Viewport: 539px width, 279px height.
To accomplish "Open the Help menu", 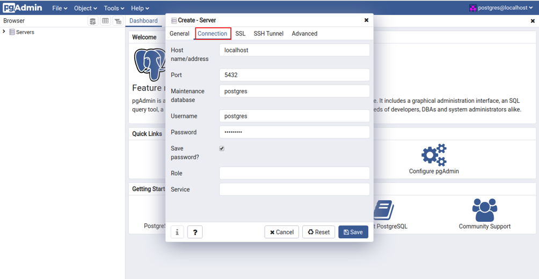I will tap(140, 8).
